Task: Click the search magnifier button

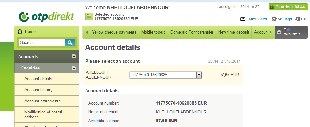Action: pos(70,42)
